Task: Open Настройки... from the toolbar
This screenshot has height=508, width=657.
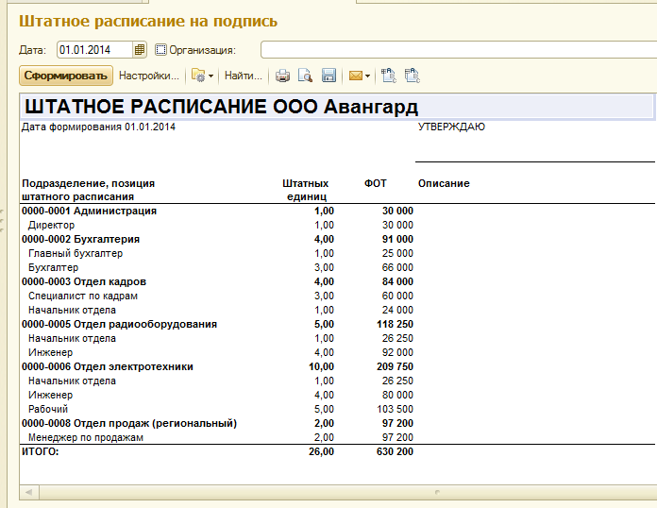Action: pos(149,76)
